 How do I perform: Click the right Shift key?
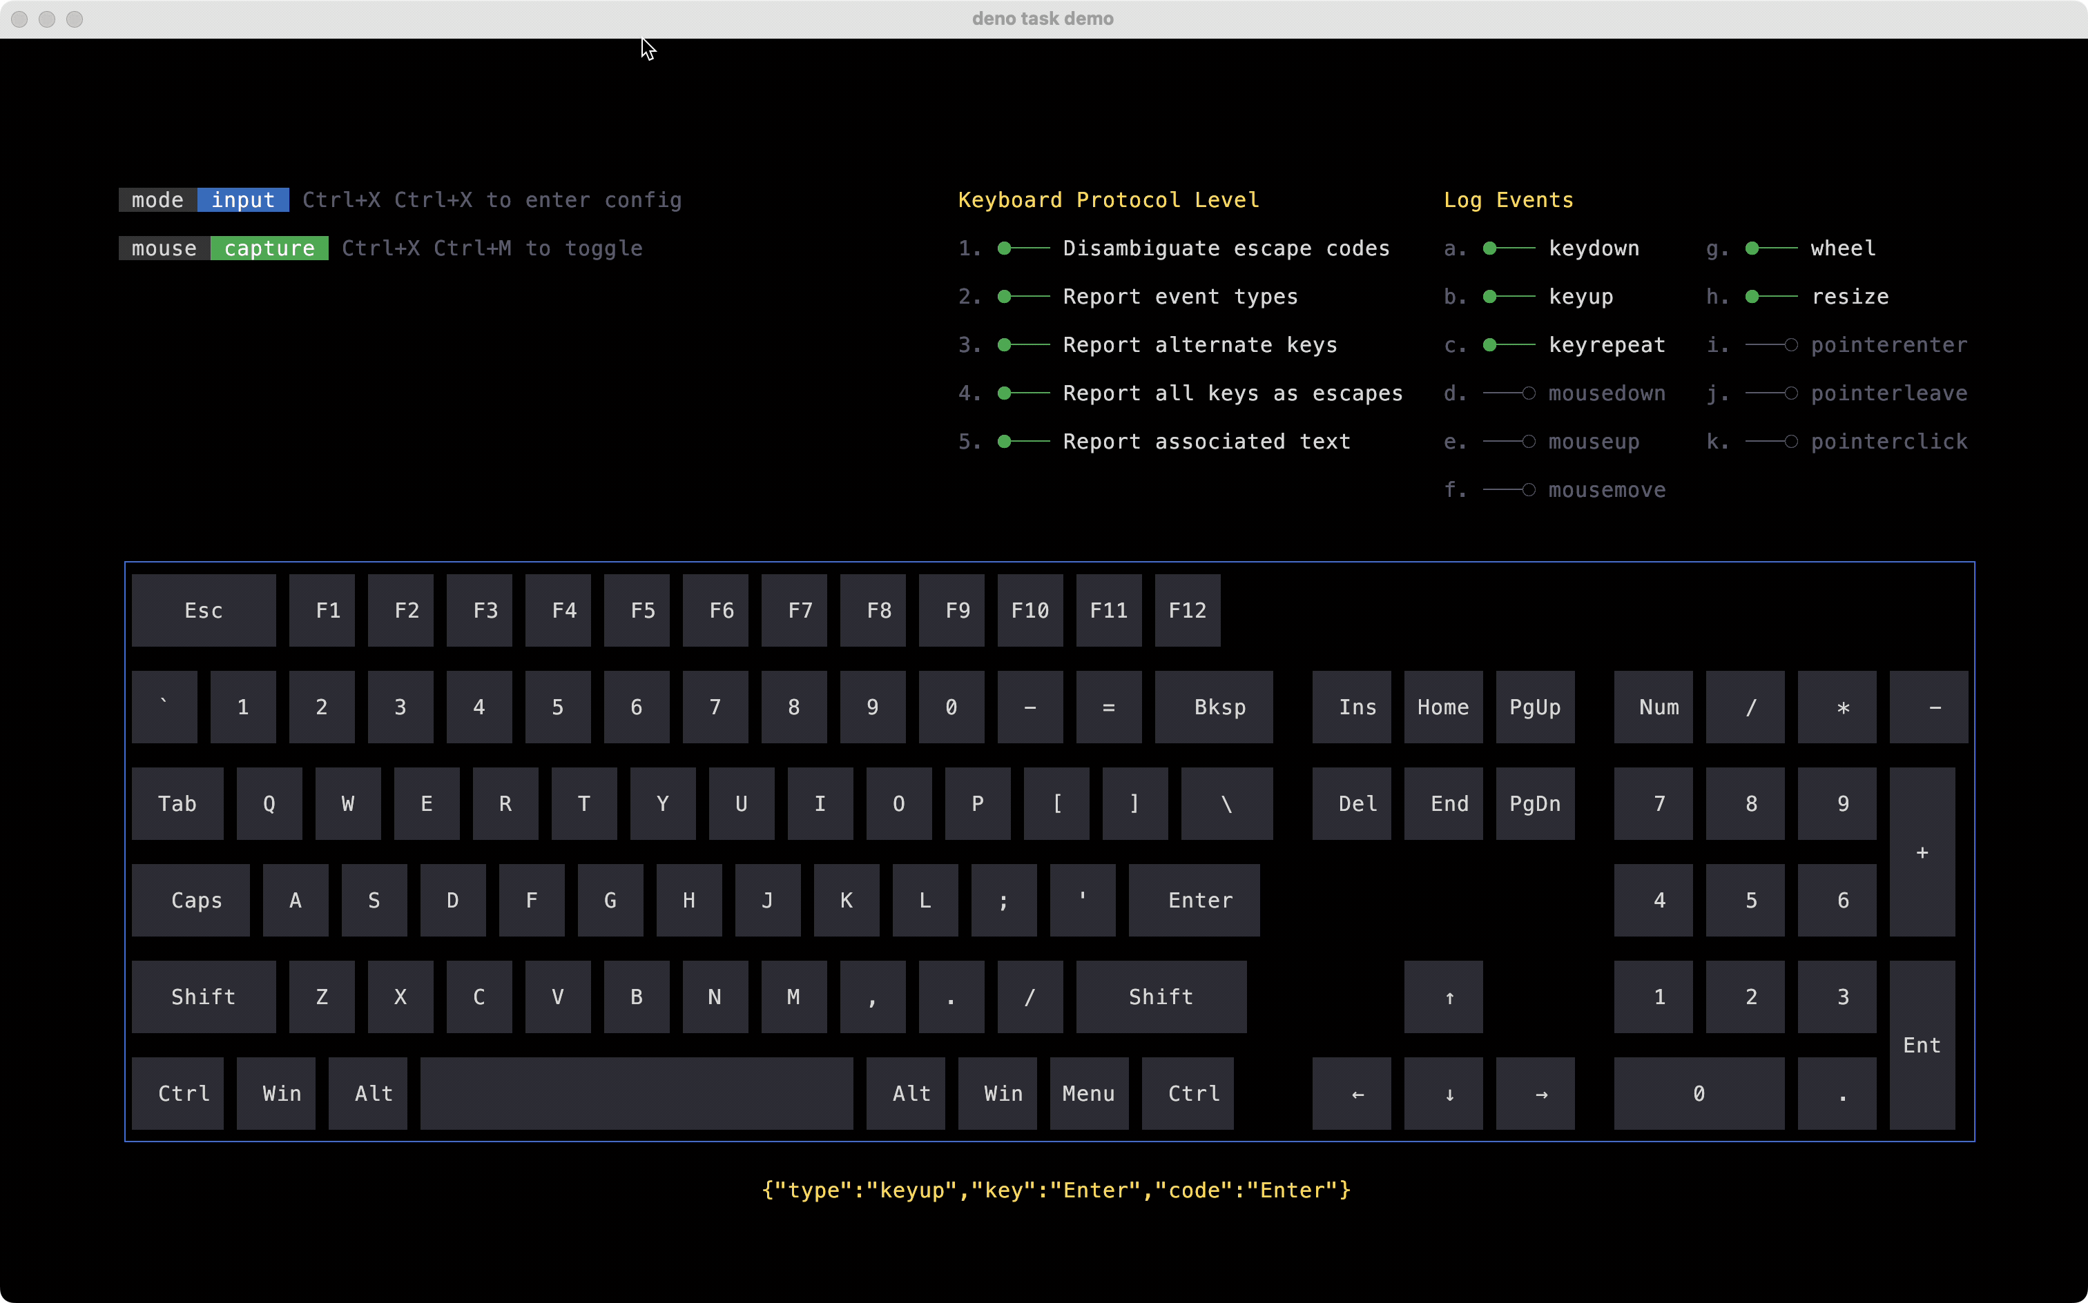click(1161, 996)
